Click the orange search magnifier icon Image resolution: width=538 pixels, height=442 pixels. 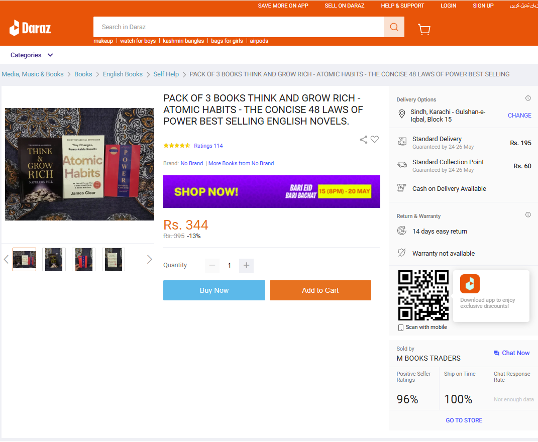[x=394, y=27]
